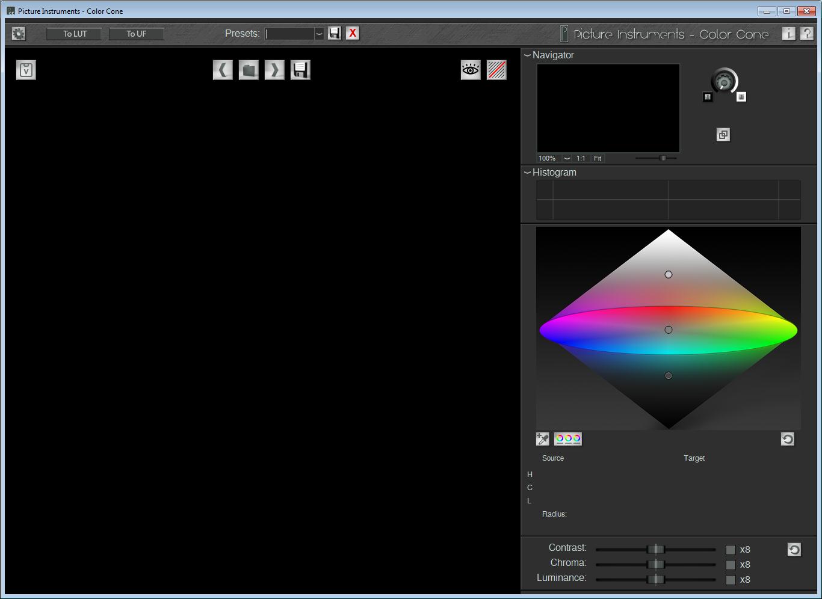Image resolution: width=822 pixels, height=599 pixels.
Task: Open the Presets dropdown arrow
Action: tap(319, 34)
